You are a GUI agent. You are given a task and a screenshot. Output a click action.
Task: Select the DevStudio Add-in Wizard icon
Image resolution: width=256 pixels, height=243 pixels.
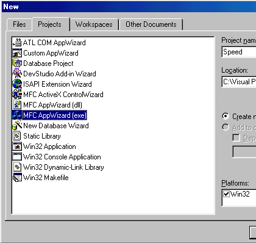pyautogui.click(x=17, y=74)
